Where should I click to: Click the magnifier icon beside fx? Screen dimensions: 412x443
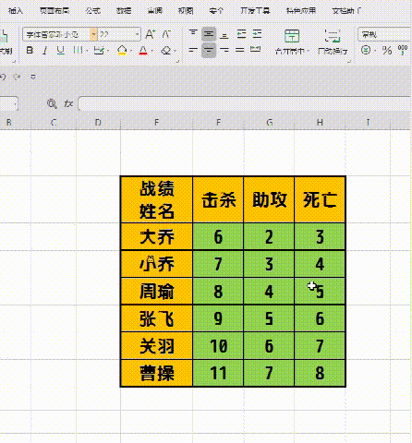pyautogui.click(x=52, y=104)
